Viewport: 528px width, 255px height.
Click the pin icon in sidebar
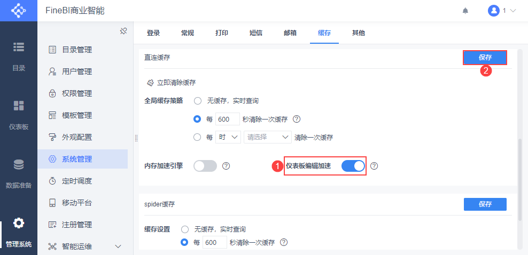[x=123, y=31]
